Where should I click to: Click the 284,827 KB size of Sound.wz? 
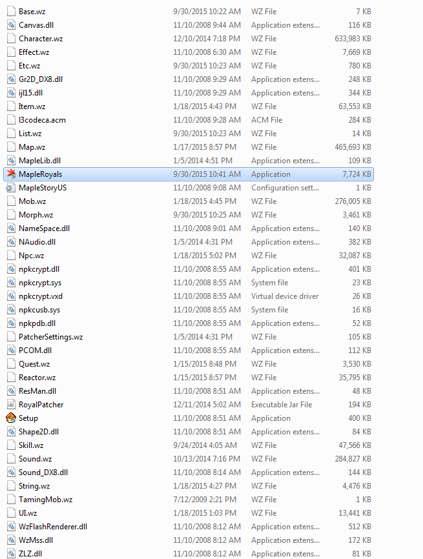point(353,458)
